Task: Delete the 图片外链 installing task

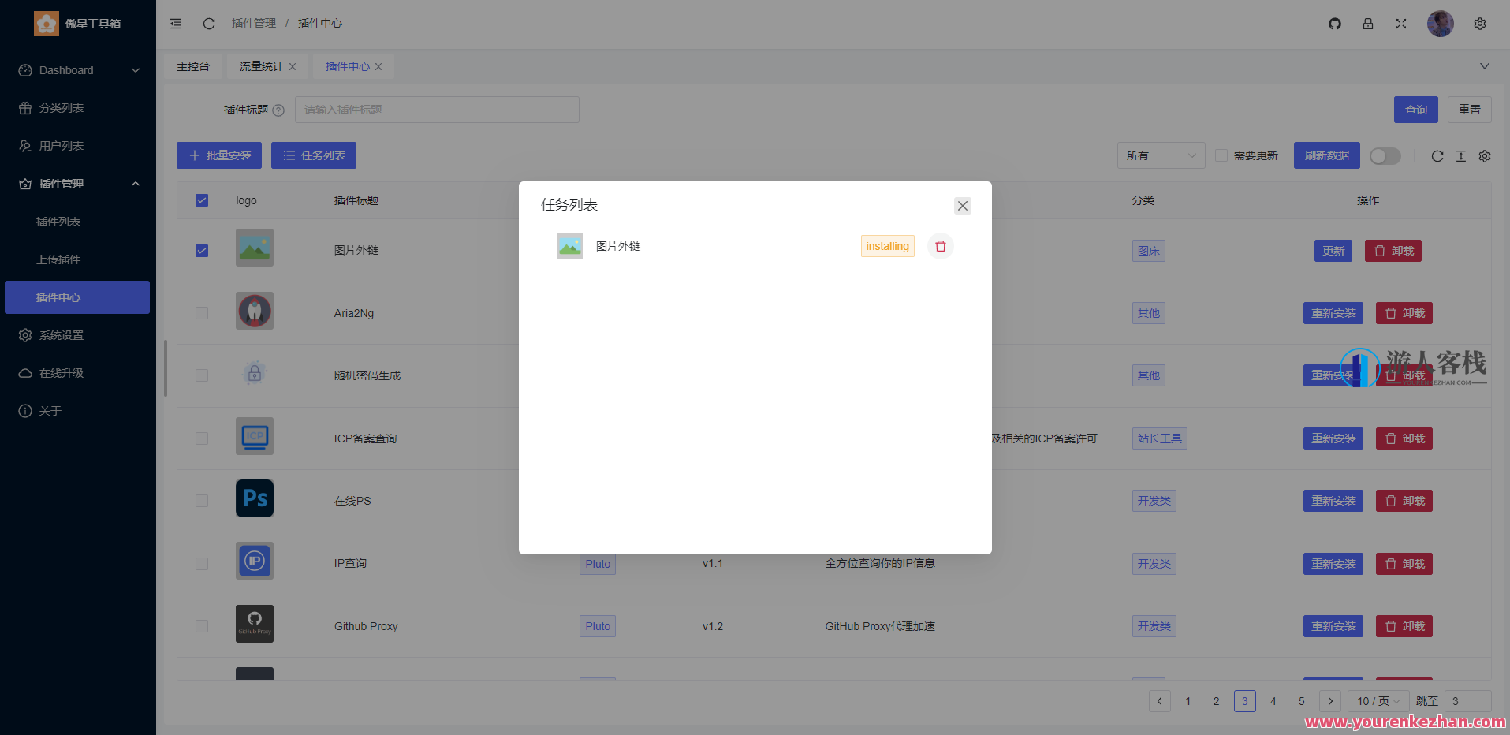Action: tap(939, 246)
